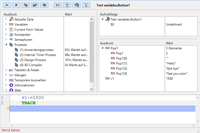Viewport: 200px width, 133px height.
Task: Collapse the Prozesse tree node
Action: tap(6, 45)
